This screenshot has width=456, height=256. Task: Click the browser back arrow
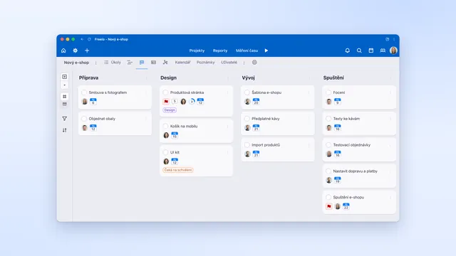tap(82, 39)
